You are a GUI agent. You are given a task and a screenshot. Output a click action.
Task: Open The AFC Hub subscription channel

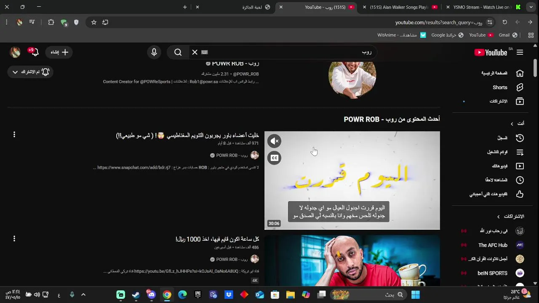click(493, 245)
